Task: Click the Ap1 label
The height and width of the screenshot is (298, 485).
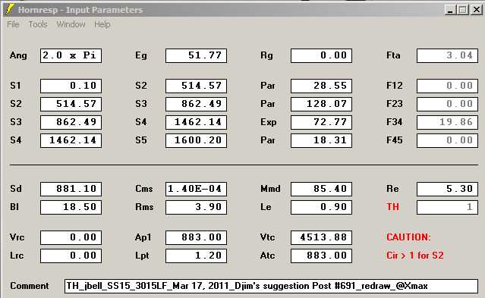Action: [143, 237]
